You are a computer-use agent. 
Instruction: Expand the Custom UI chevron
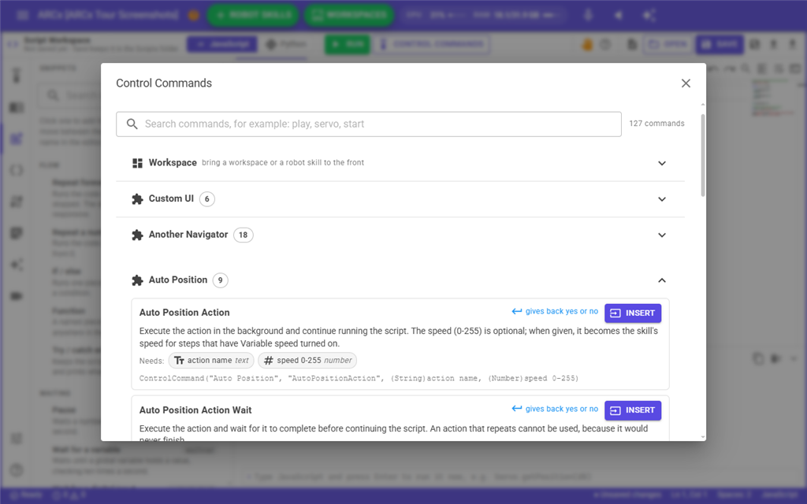click(662, 199)
